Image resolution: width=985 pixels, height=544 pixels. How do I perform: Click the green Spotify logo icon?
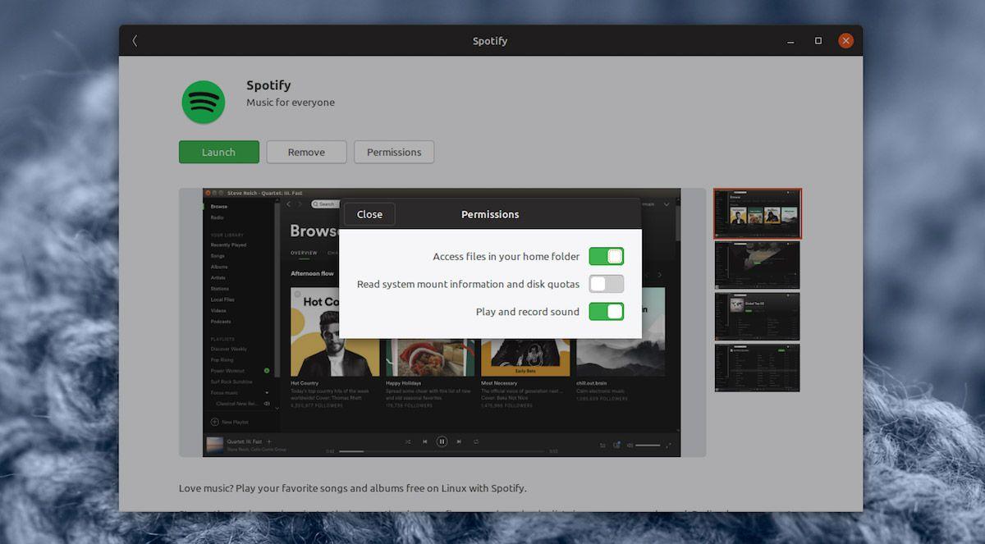(x=204, y=103)
